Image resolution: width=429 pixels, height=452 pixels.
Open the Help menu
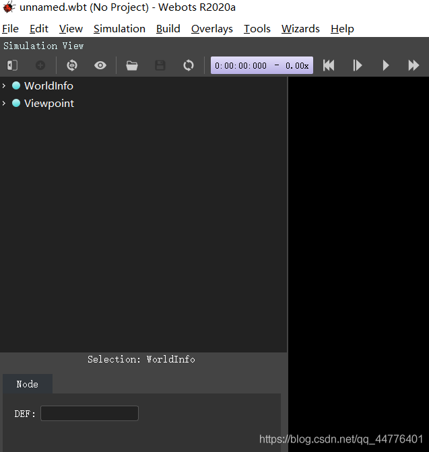pyautogui.click(x=342, y=29)
